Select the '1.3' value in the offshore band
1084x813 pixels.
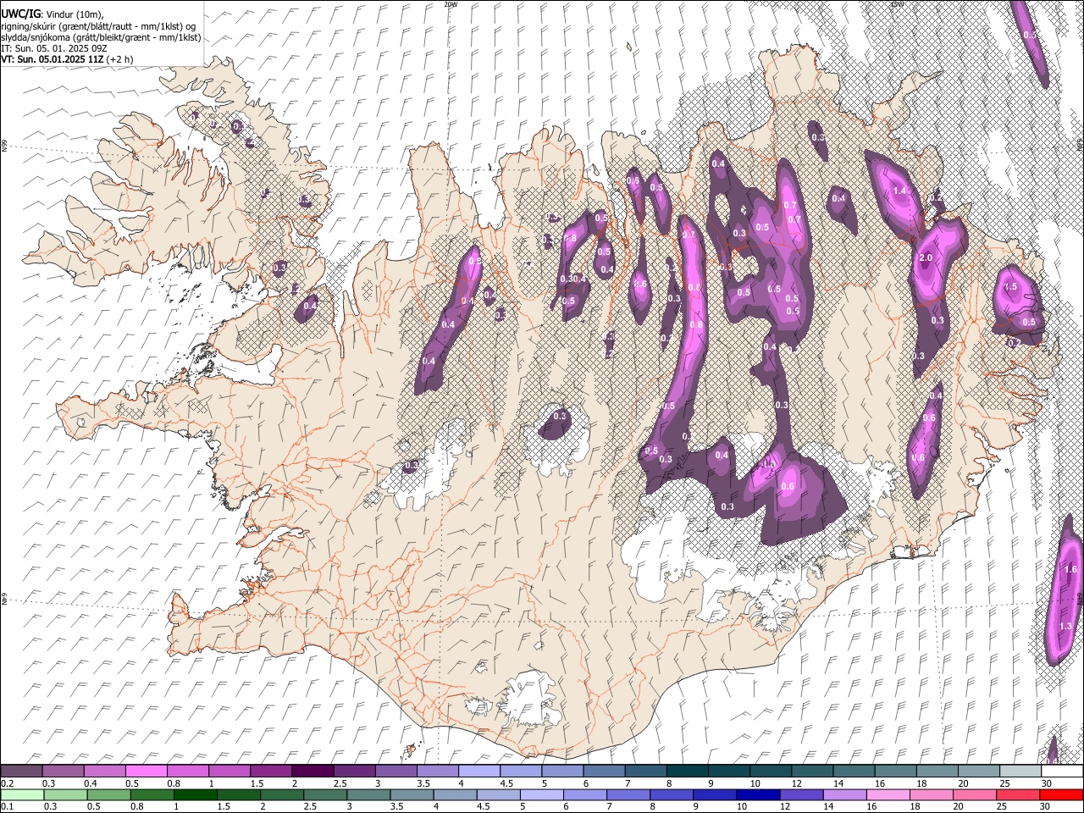tap(1065, 626)
